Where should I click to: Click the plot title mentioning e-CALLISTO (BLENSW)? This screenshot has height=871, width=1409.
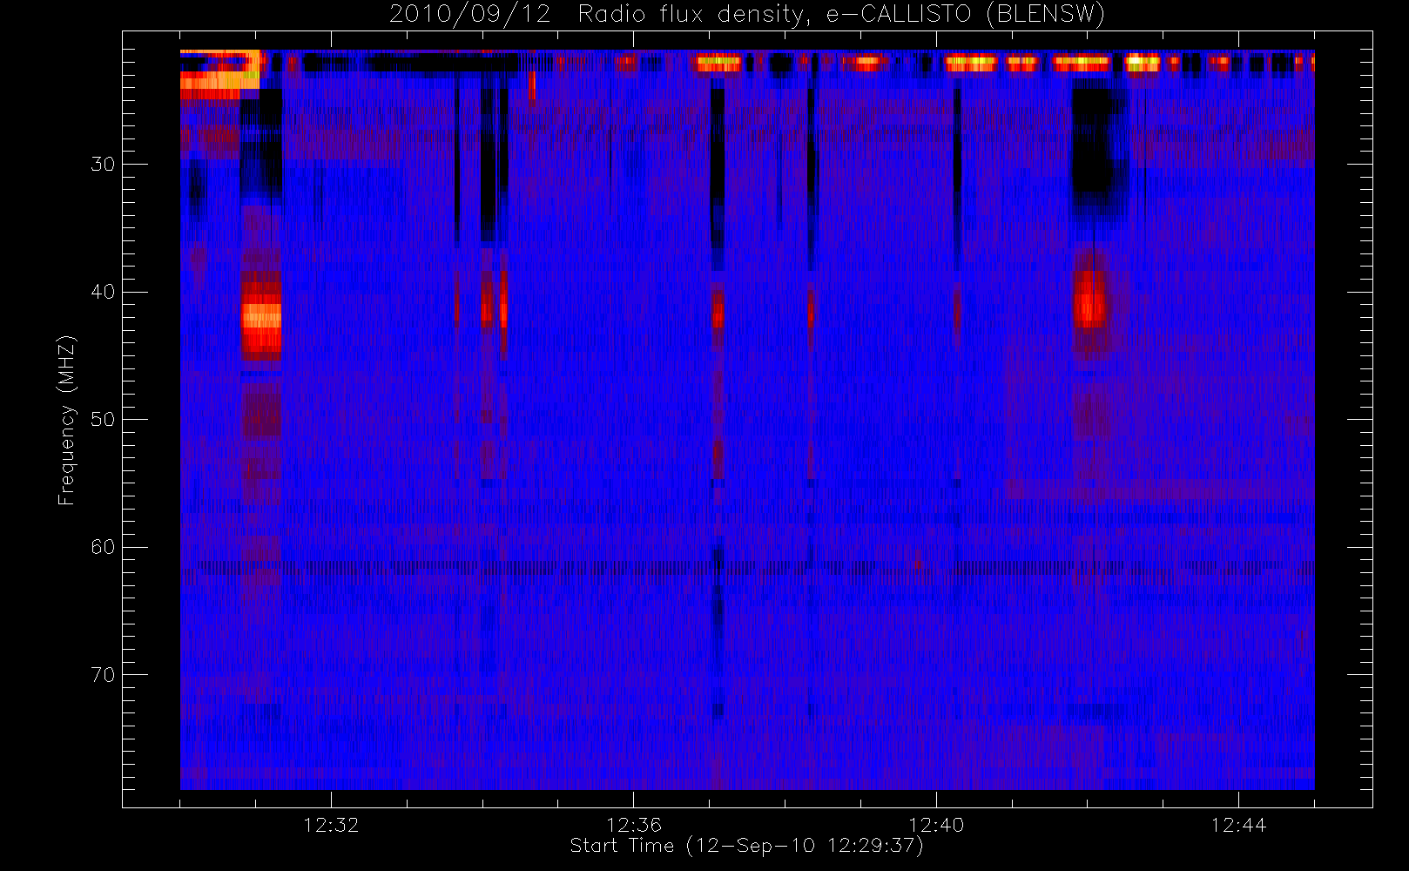coord(747,15)
